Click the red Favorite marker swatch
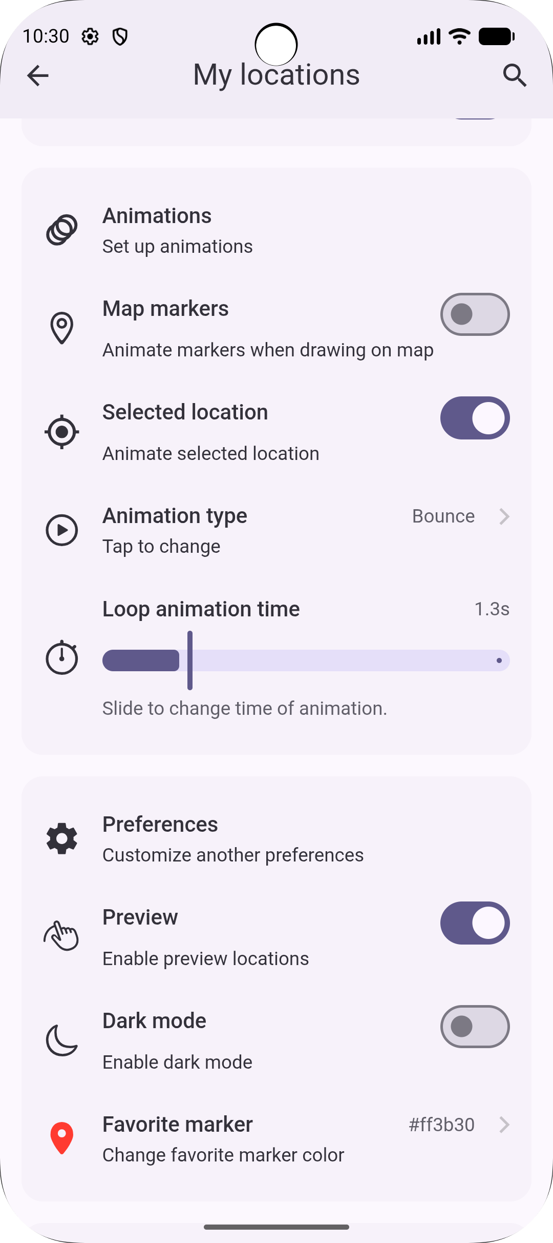The image size is (553, 1243). coord(62,1138)
